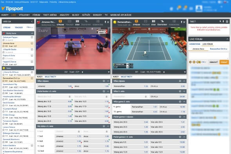Collapse the table tennis (Stolný tenis) section
231x154 pixels.
click(x=32, y=33)
